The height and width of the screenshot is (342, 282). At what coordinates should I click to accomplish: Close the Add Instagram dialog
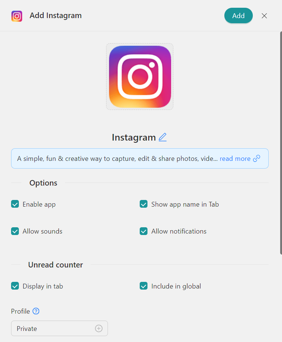pos(264,16)
